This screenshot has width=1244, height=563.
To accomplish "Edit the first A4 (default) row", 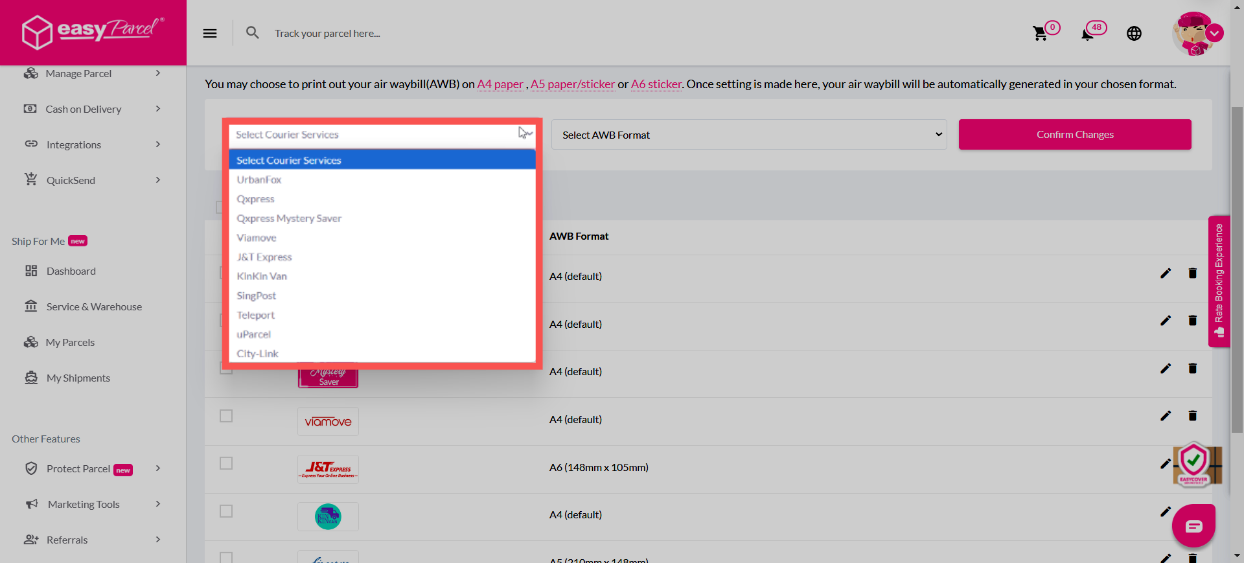I will [1166, 273].
